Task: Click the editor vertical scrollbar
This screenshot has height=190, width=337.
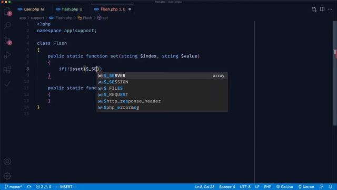Action: tap(335, 73)
